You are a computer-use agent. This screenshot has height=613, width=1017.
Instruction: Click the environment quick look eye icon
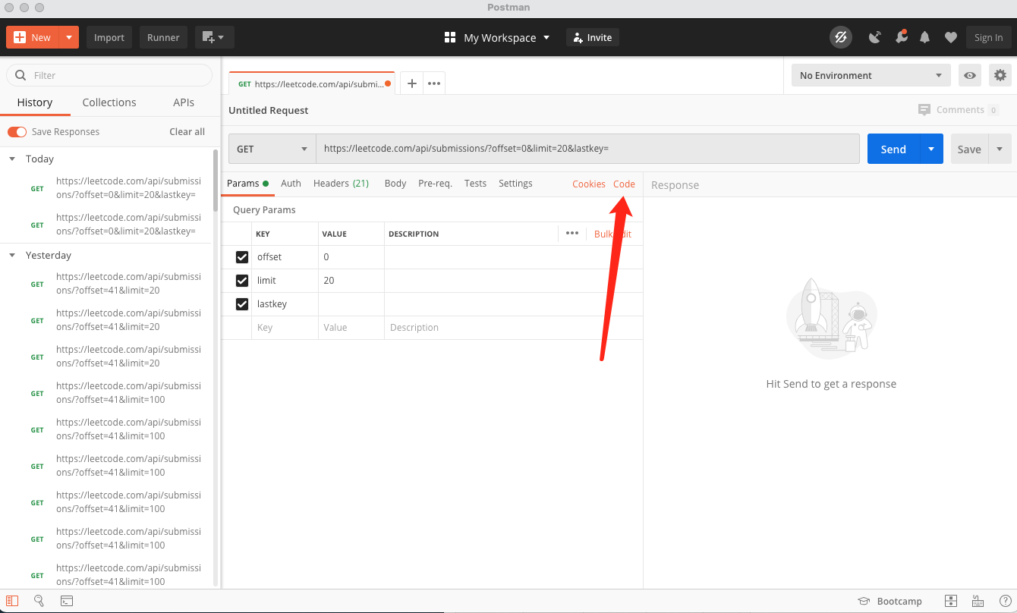[x=969, y=75]
